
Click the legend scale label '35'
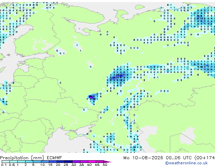(81, 165)
